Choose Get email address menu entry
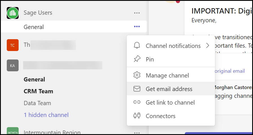 pos(171,89)
